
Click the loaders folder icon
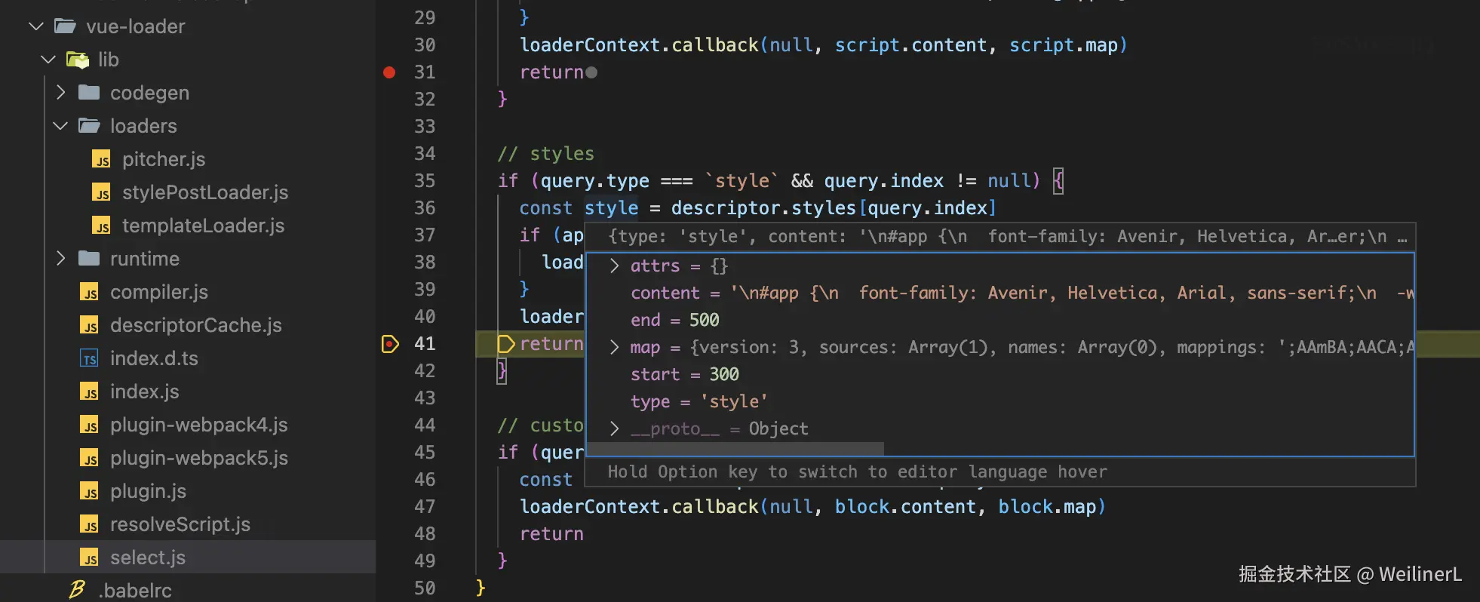(89, 126)
